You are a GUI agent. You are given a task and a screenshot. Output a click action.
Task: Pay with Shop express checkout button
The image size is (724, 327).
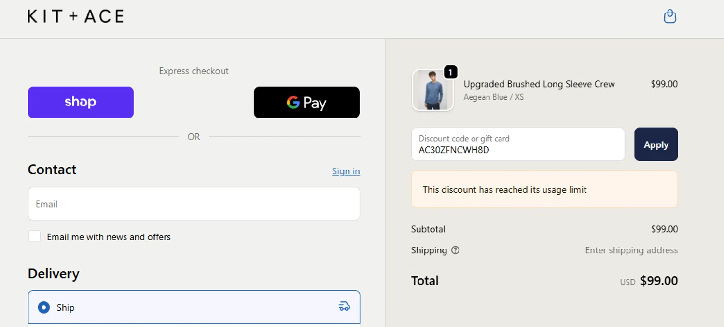point(81,102)
